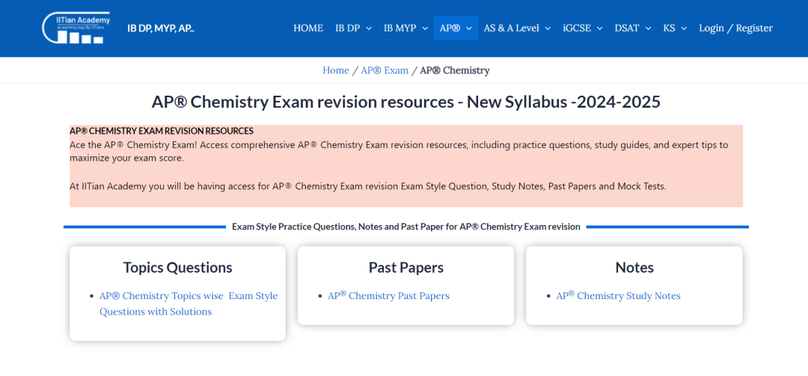The width and height of the screenshot is (808, 376).
Task: Click the Exam Style Practice Questions section label
Action: click(x=406, y=226)
